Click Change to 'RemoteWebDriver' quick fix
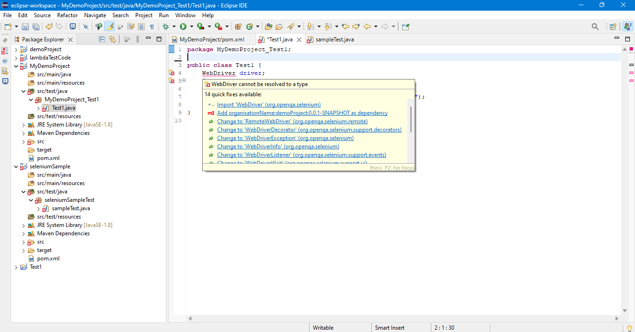635x332 pixels. pos(292,121)
